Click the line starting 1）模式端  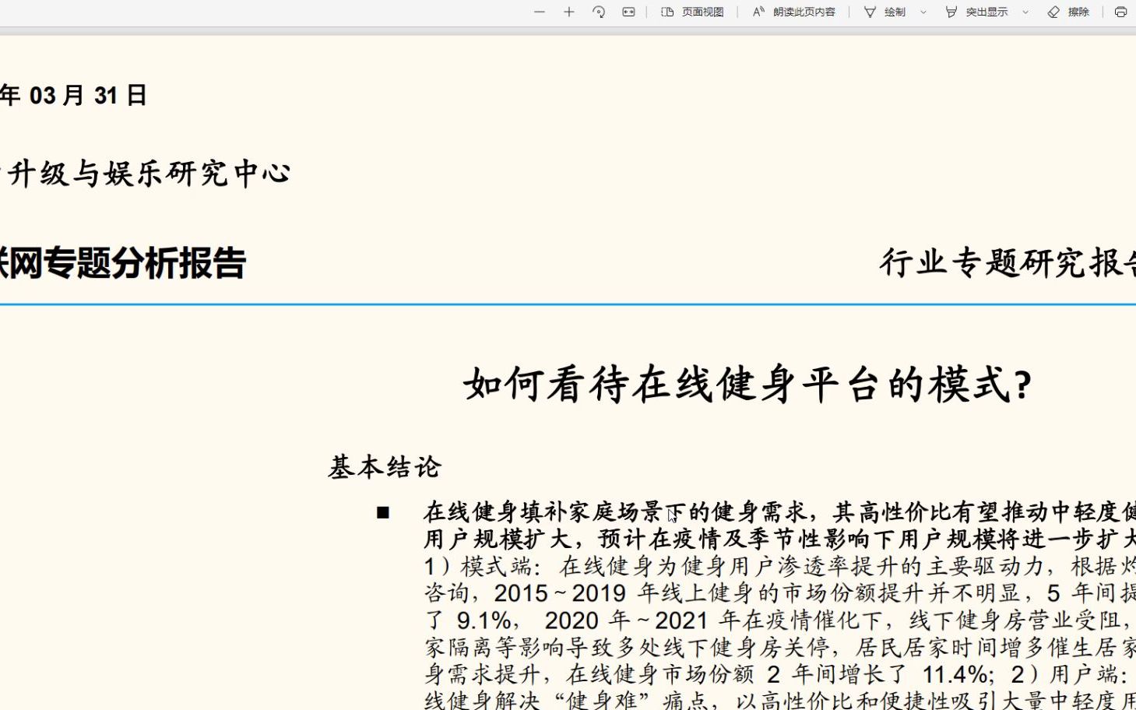tap(779, 566)
